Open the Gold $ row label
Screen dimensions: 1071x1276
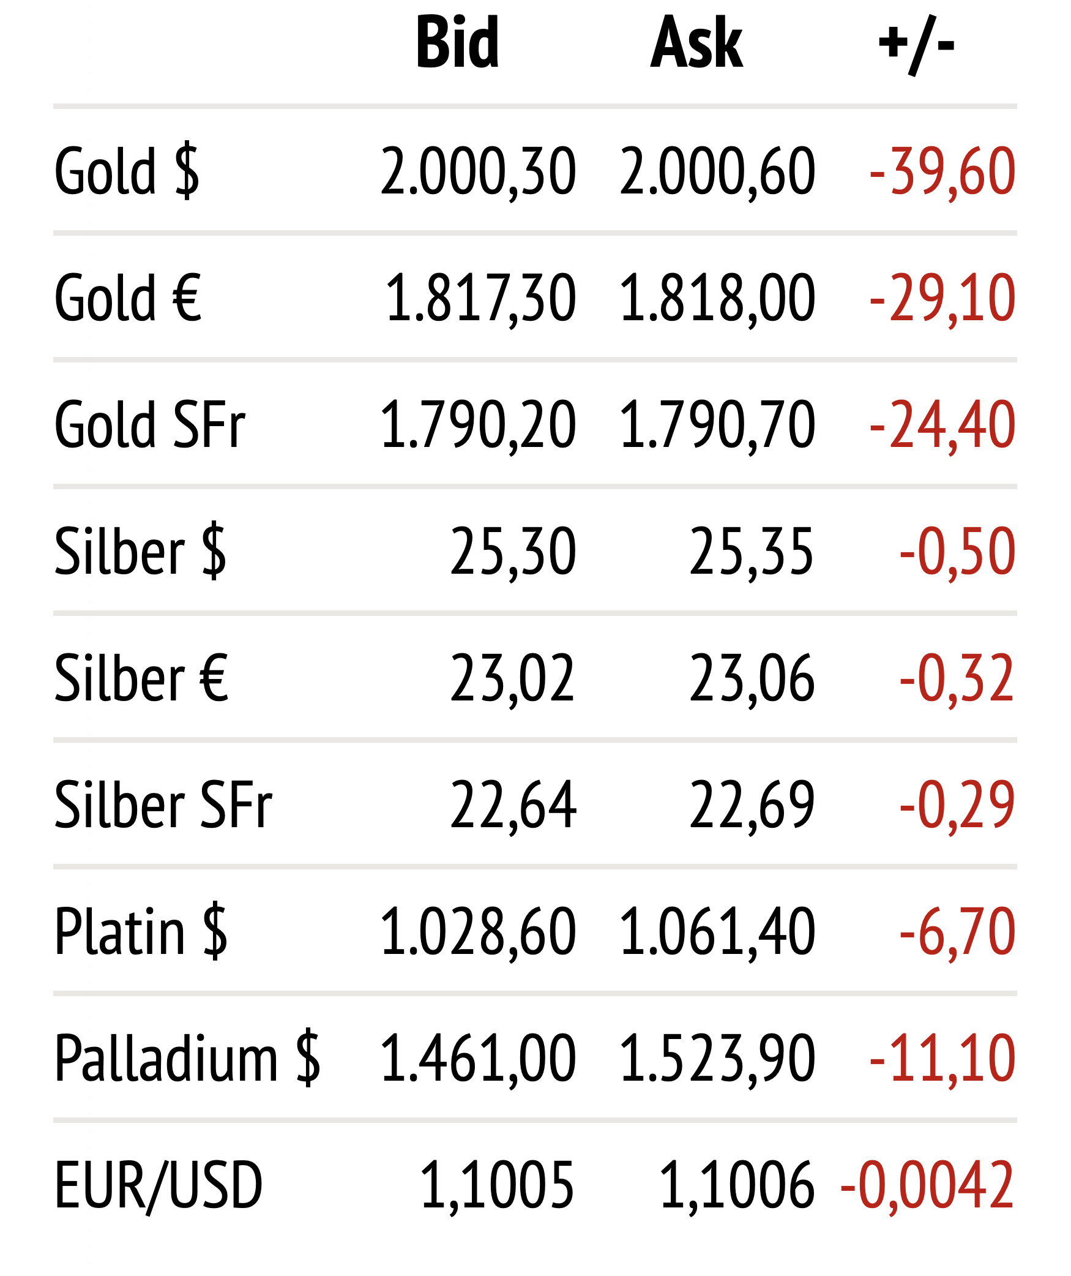click(x=127, y=171)
